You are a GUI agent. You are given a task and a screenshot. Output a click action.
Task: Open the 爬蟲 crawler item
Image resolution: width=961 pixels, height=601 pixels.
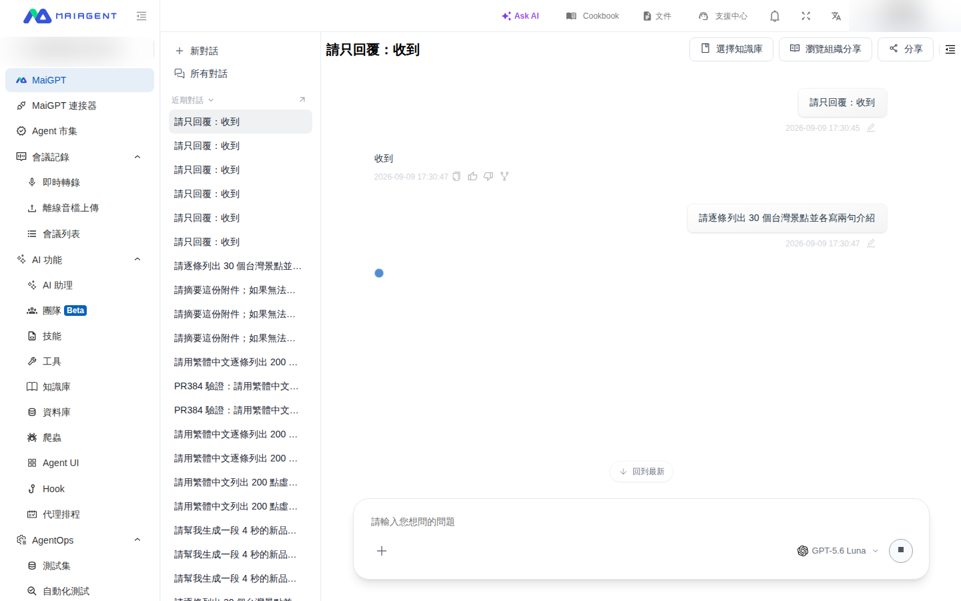[79, 437]
